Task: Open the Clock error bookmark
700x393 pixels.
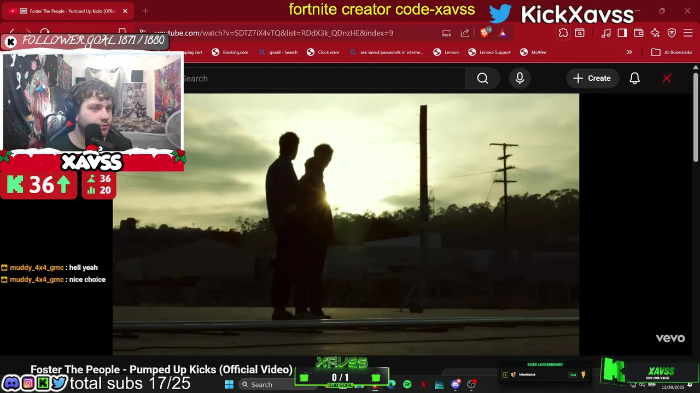Action: 323,52
